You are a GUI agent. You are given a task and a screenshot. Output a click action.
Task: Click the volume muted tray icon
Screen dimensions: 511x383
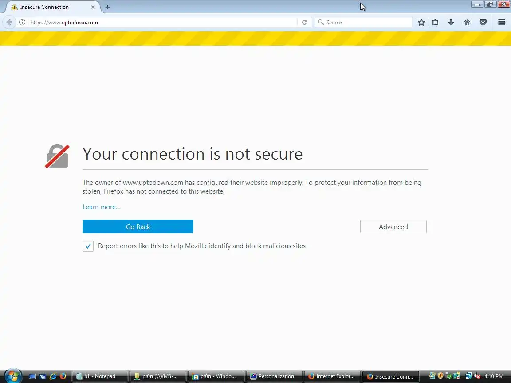pyautogui.click(x=477, y=376)
